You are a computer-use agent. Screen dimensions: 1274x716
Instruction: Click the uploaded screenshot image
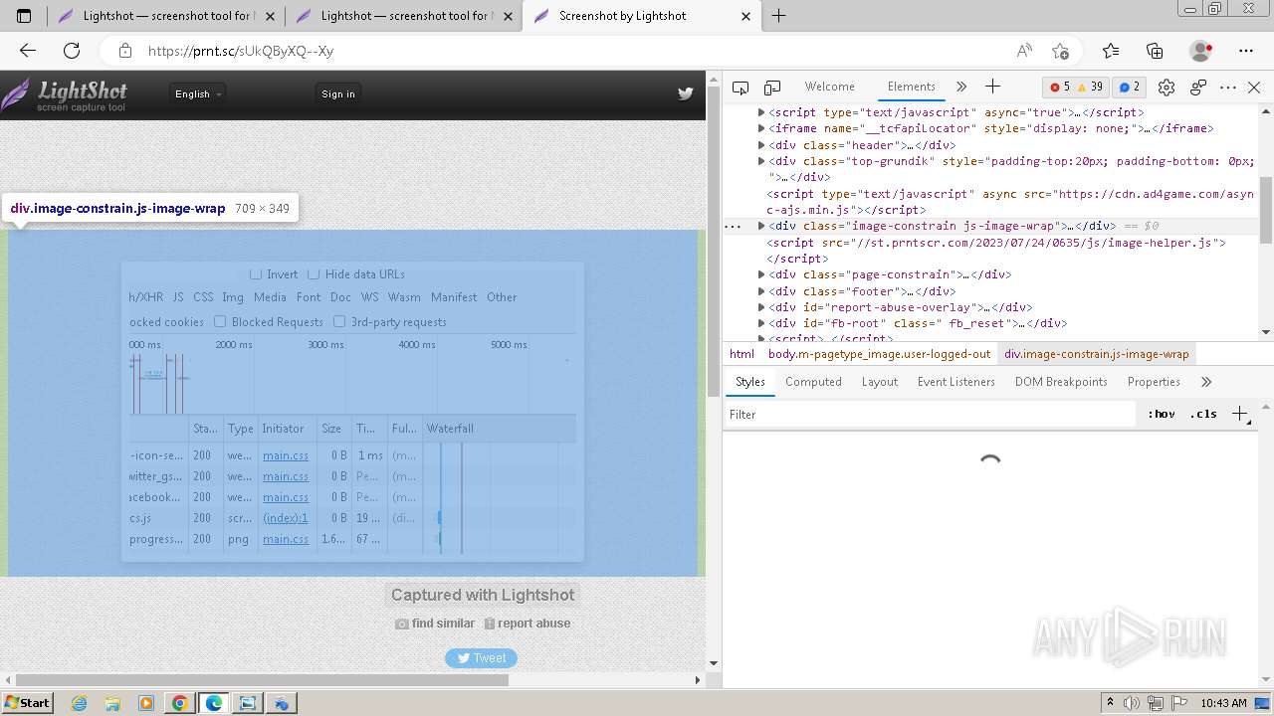pos(352,413)
